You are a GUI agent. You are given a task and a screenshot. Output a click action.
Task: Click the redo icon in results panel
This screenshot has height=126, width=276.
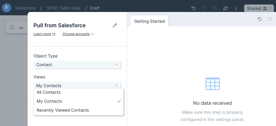(270, 19)
